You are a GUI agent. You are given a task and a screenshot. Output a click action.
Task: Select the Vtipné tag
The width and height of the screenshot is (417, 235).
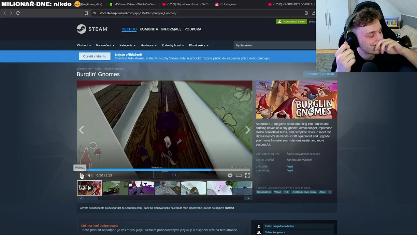pyautogui.click(x=278, y=192)
